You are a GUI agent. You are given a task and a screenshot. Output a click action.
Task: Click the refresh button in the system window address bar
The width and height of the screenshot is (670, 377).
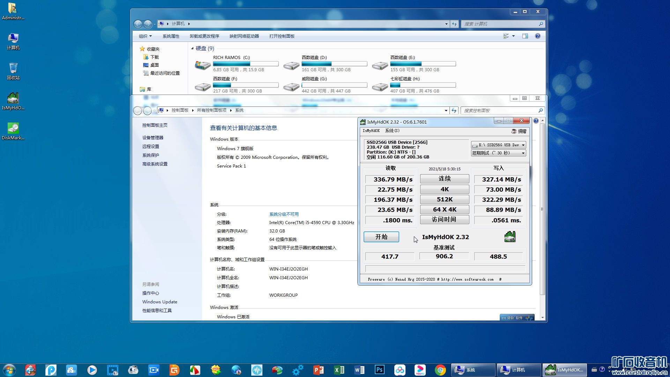pos(454,110)
